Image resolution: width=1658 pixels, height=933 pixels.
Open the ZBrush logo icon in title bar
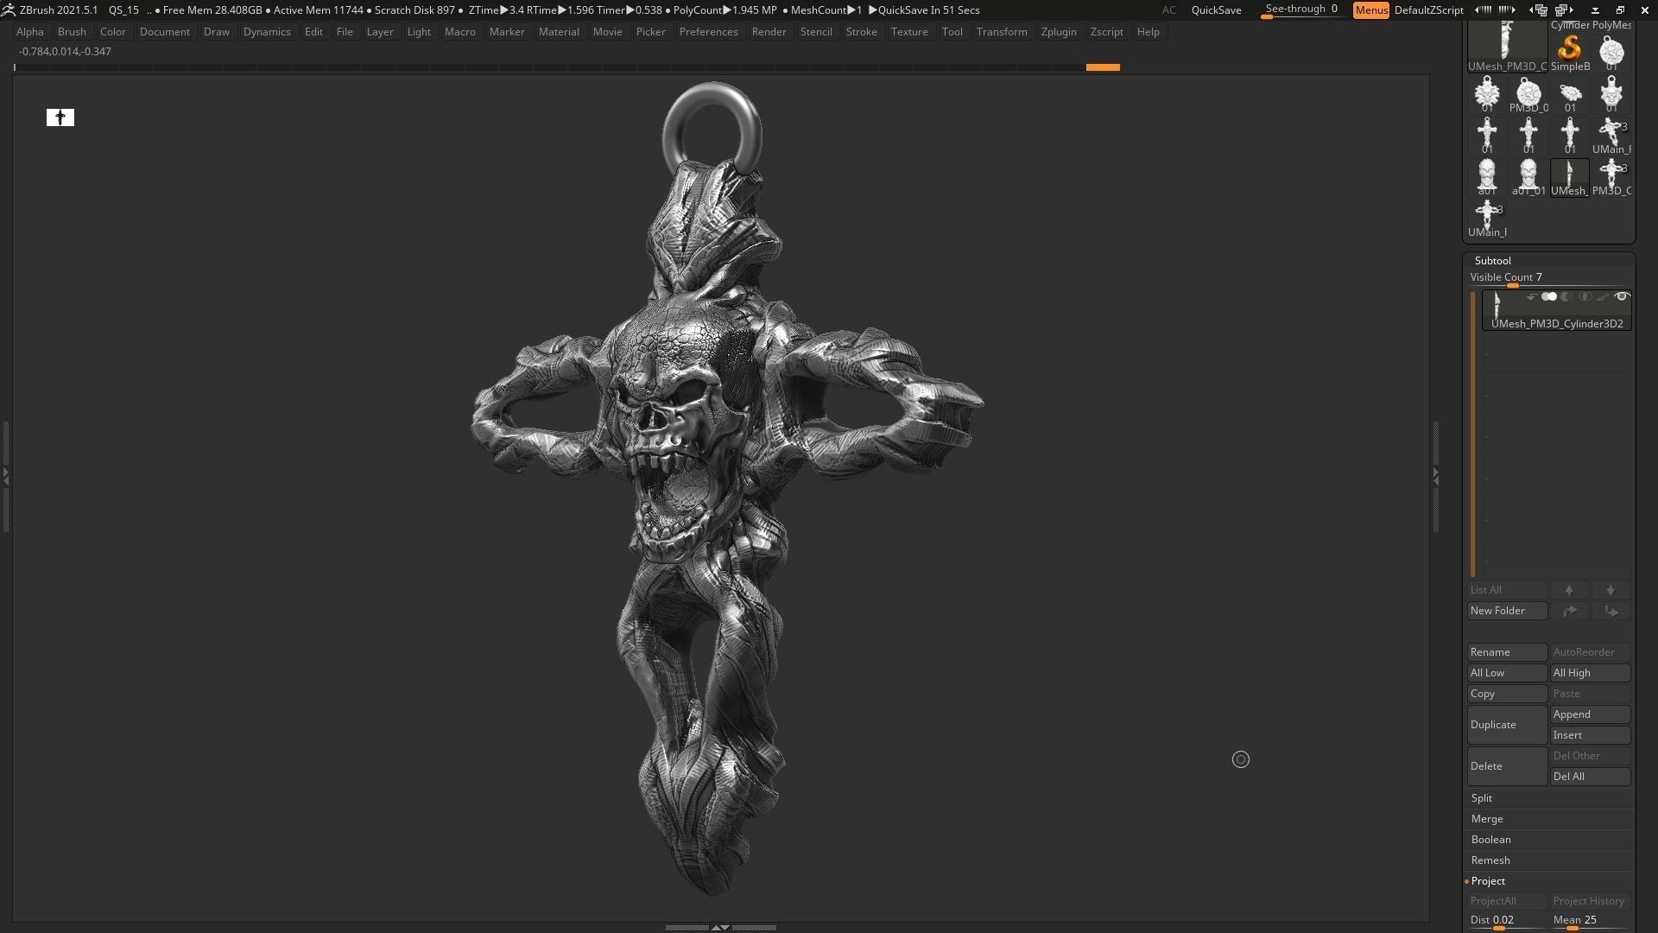point(8,10)
